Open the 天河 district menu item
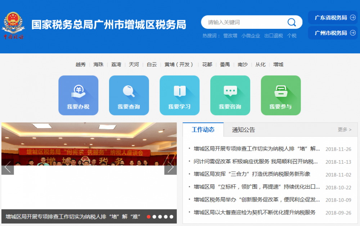This screenshot has width=360, height=226. tap(134, 64)
